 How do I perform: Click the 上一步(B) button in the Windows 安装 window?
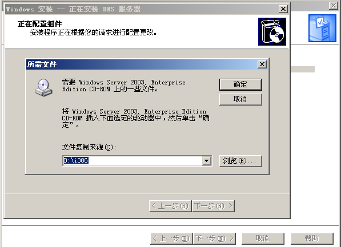point(170,206)
